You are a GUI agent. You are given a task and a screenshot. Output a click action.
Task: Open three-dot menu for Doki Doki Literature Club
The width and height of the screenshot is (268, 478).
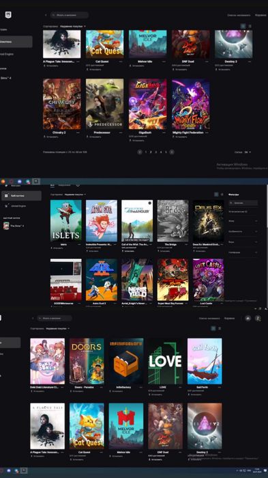click(62, 387)
